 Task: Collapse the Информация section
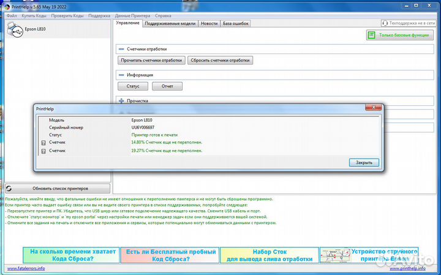(121, 75)
